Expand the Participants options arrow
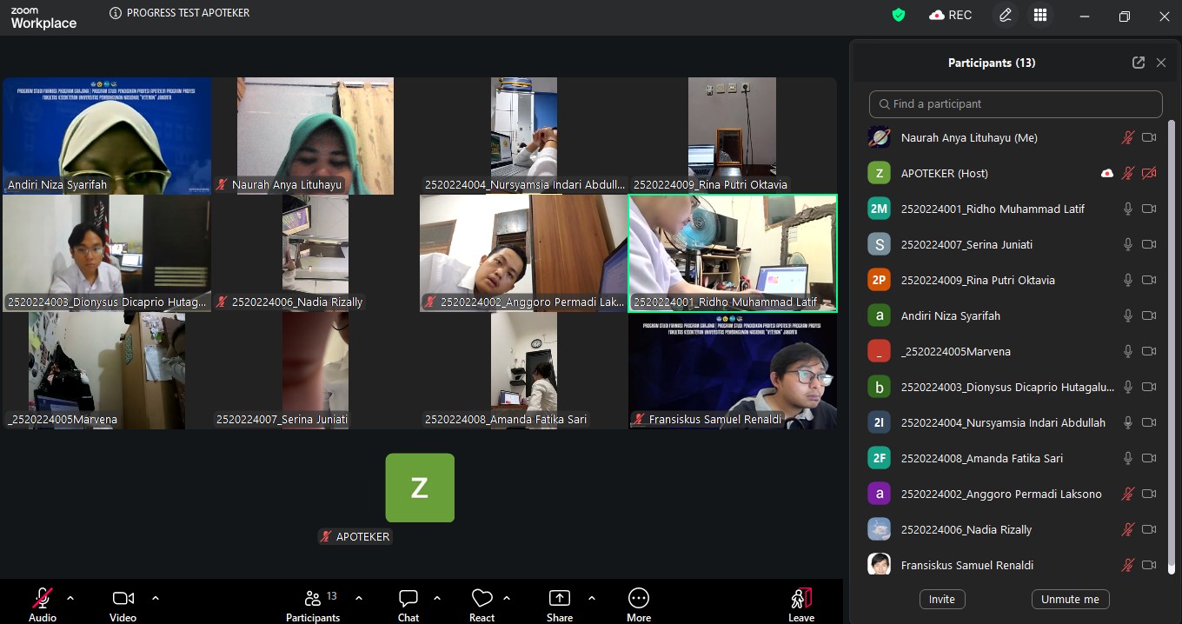Viewport: 1182px width, 624px height. tap(359, 598)
